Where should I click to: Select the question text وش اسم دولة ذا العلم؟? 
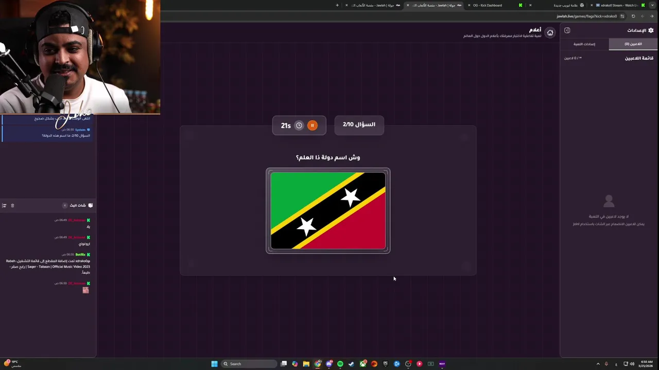click(x=328, y=157)
